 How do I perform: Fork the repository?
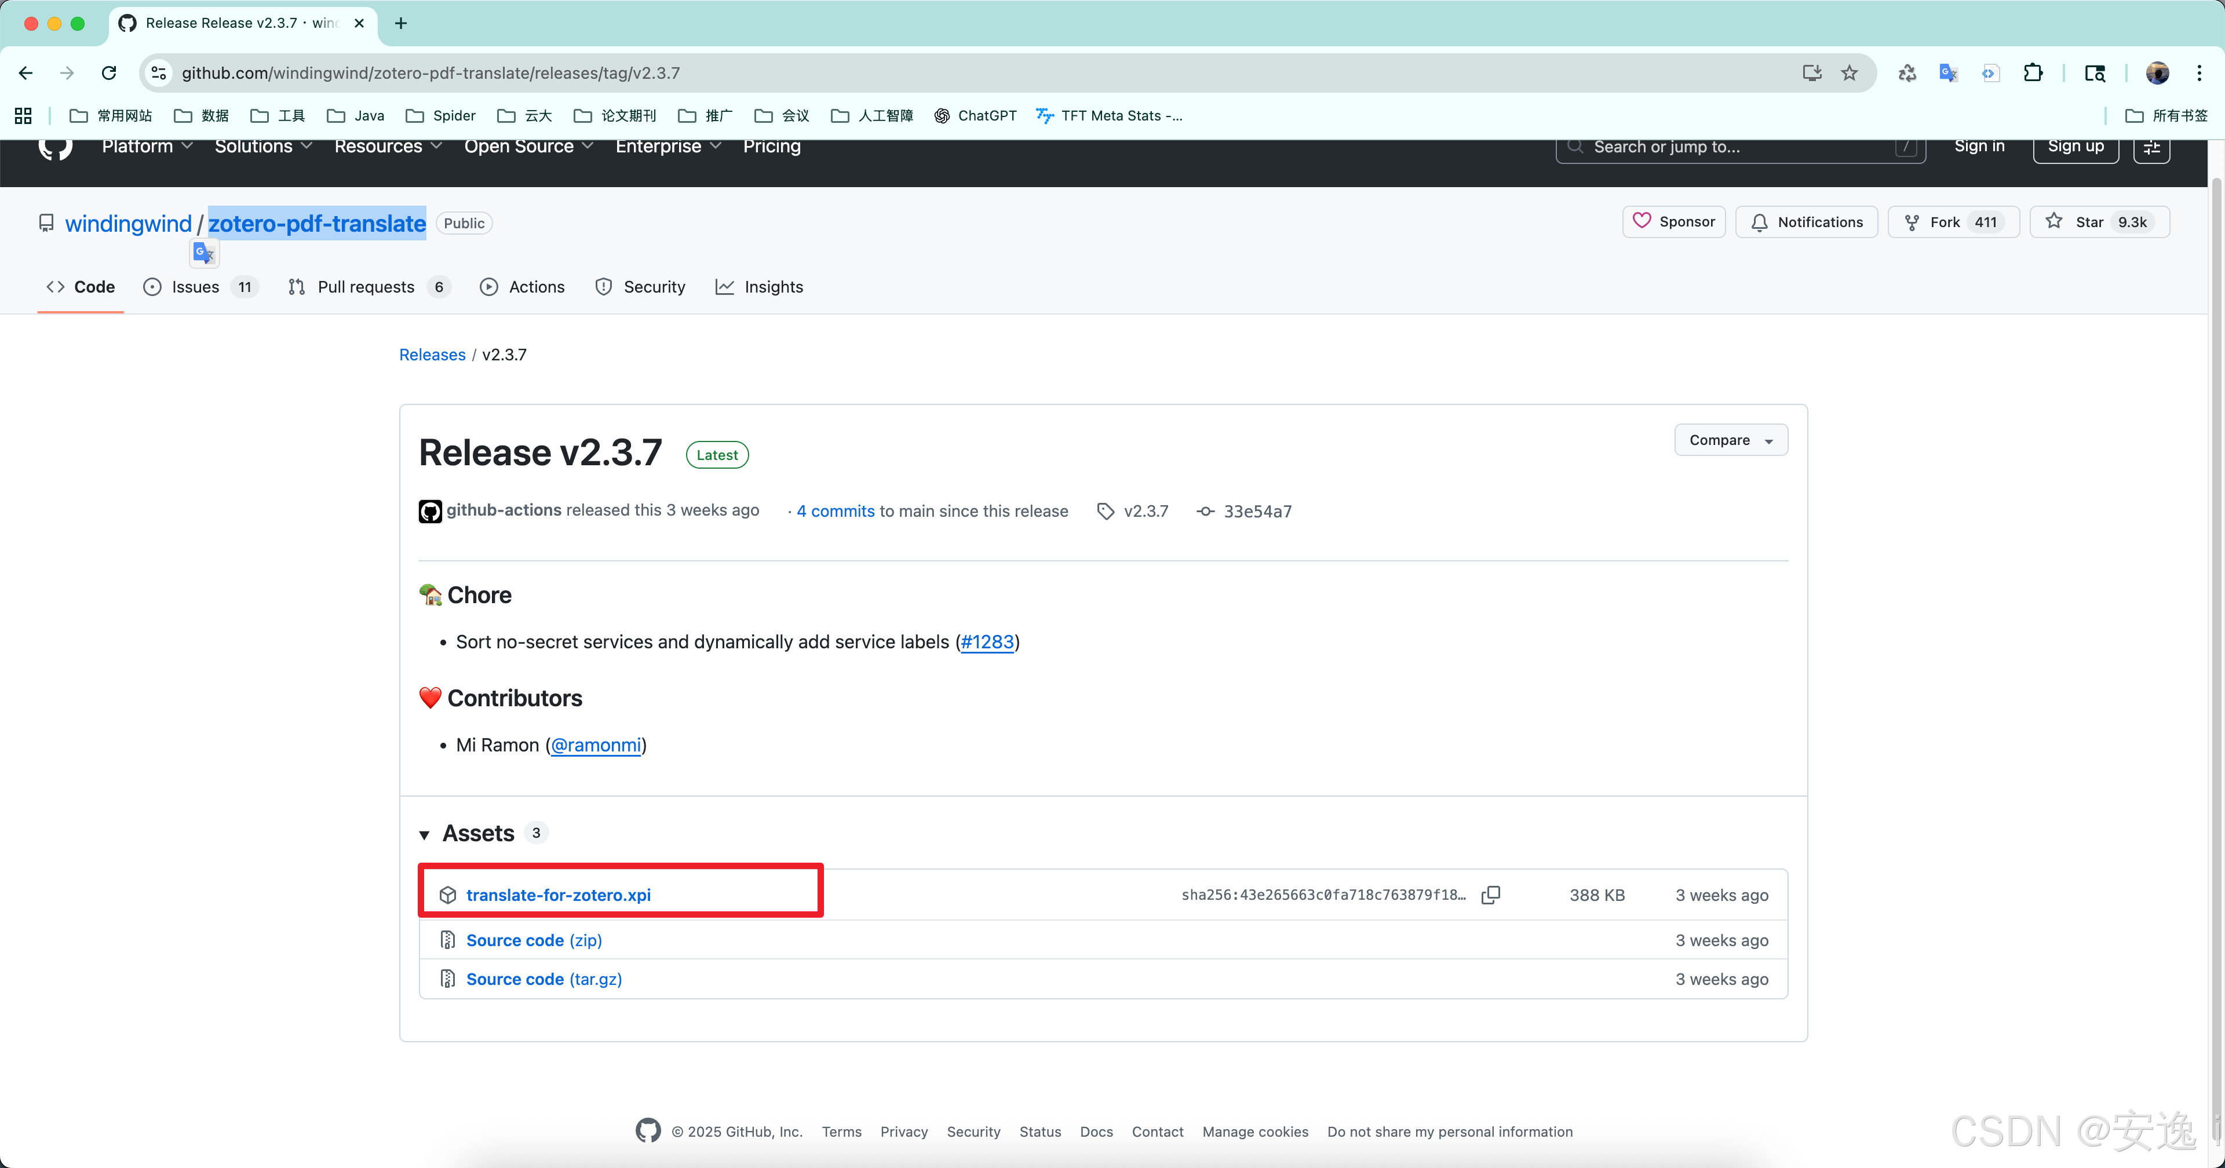coord(1953,222)
